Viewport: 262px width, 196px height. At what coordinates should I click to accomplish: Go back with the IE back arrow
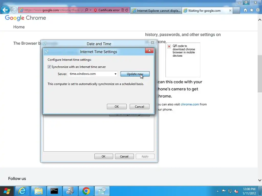tap(5, 10)
